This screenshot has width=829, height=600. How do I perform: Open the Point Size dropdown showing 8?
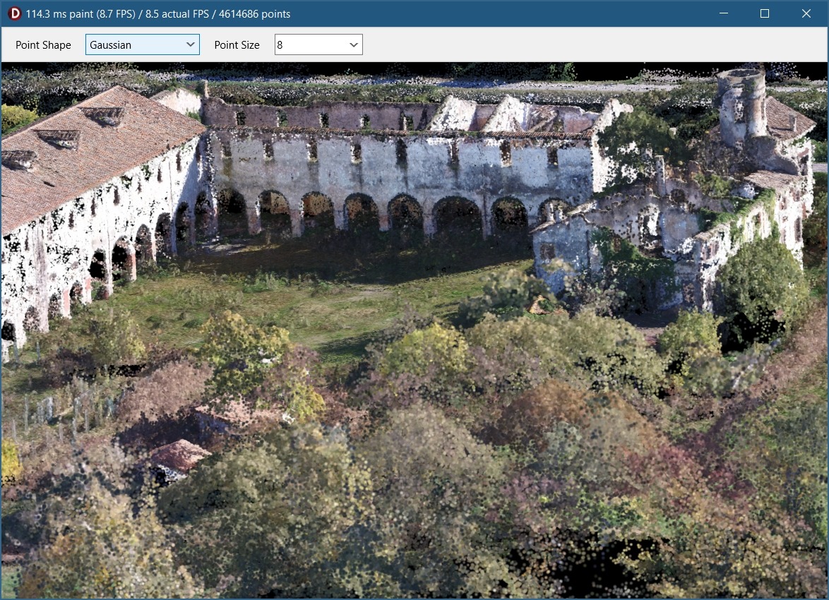pos(318,45)
